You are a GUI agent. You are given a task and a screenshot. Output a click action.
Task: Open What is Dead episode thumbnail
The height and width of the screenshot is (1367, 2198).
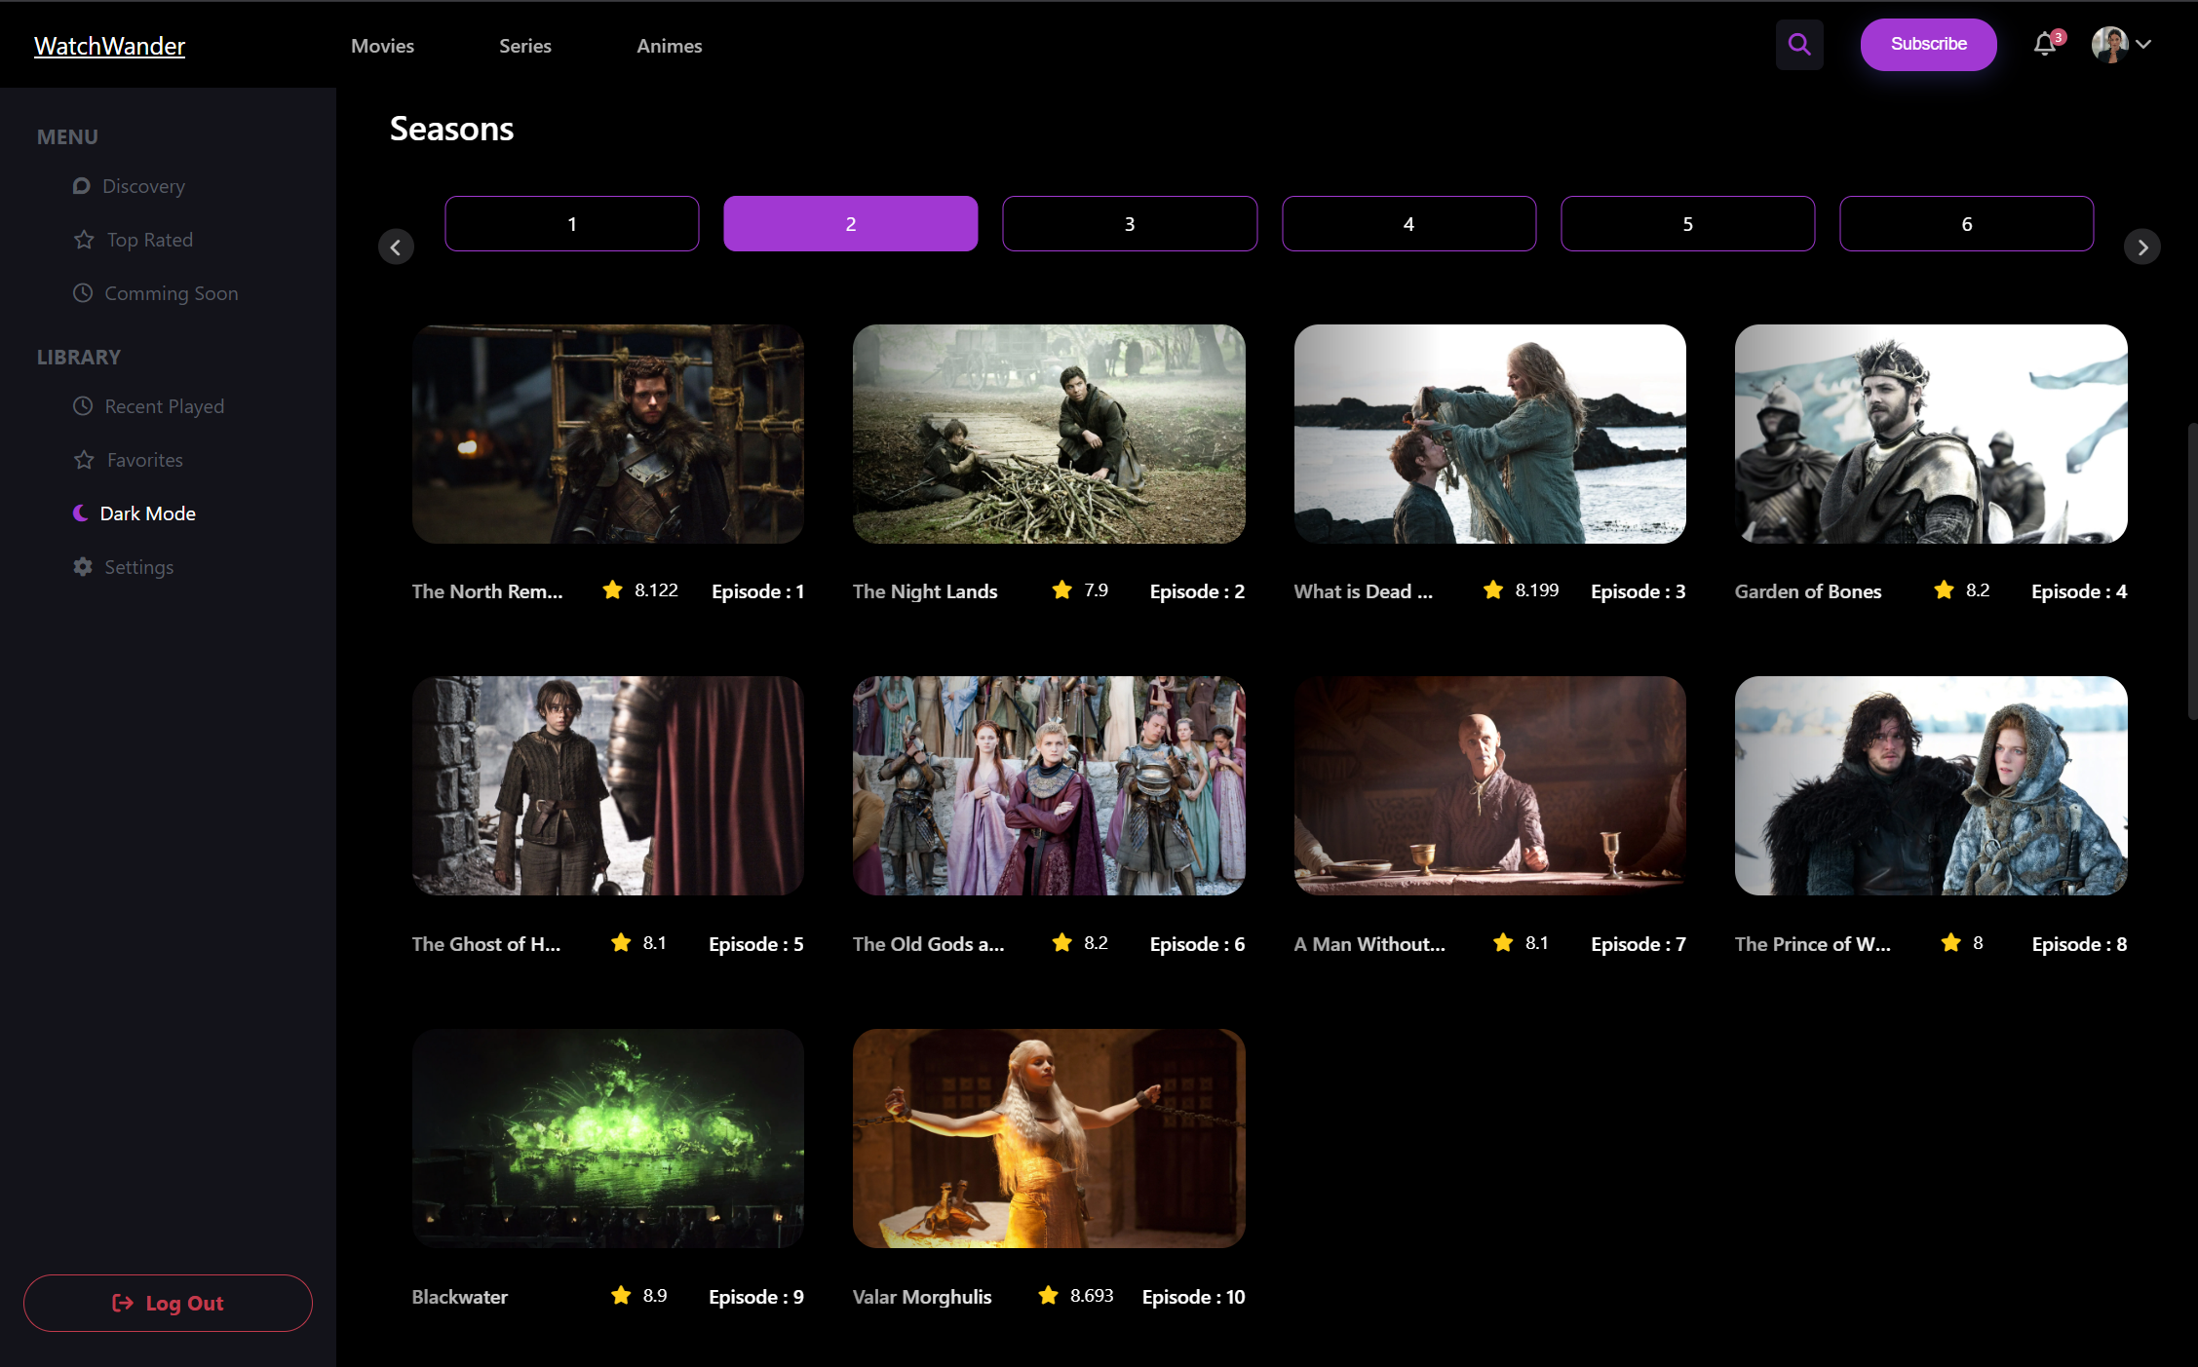point(1489,434)
